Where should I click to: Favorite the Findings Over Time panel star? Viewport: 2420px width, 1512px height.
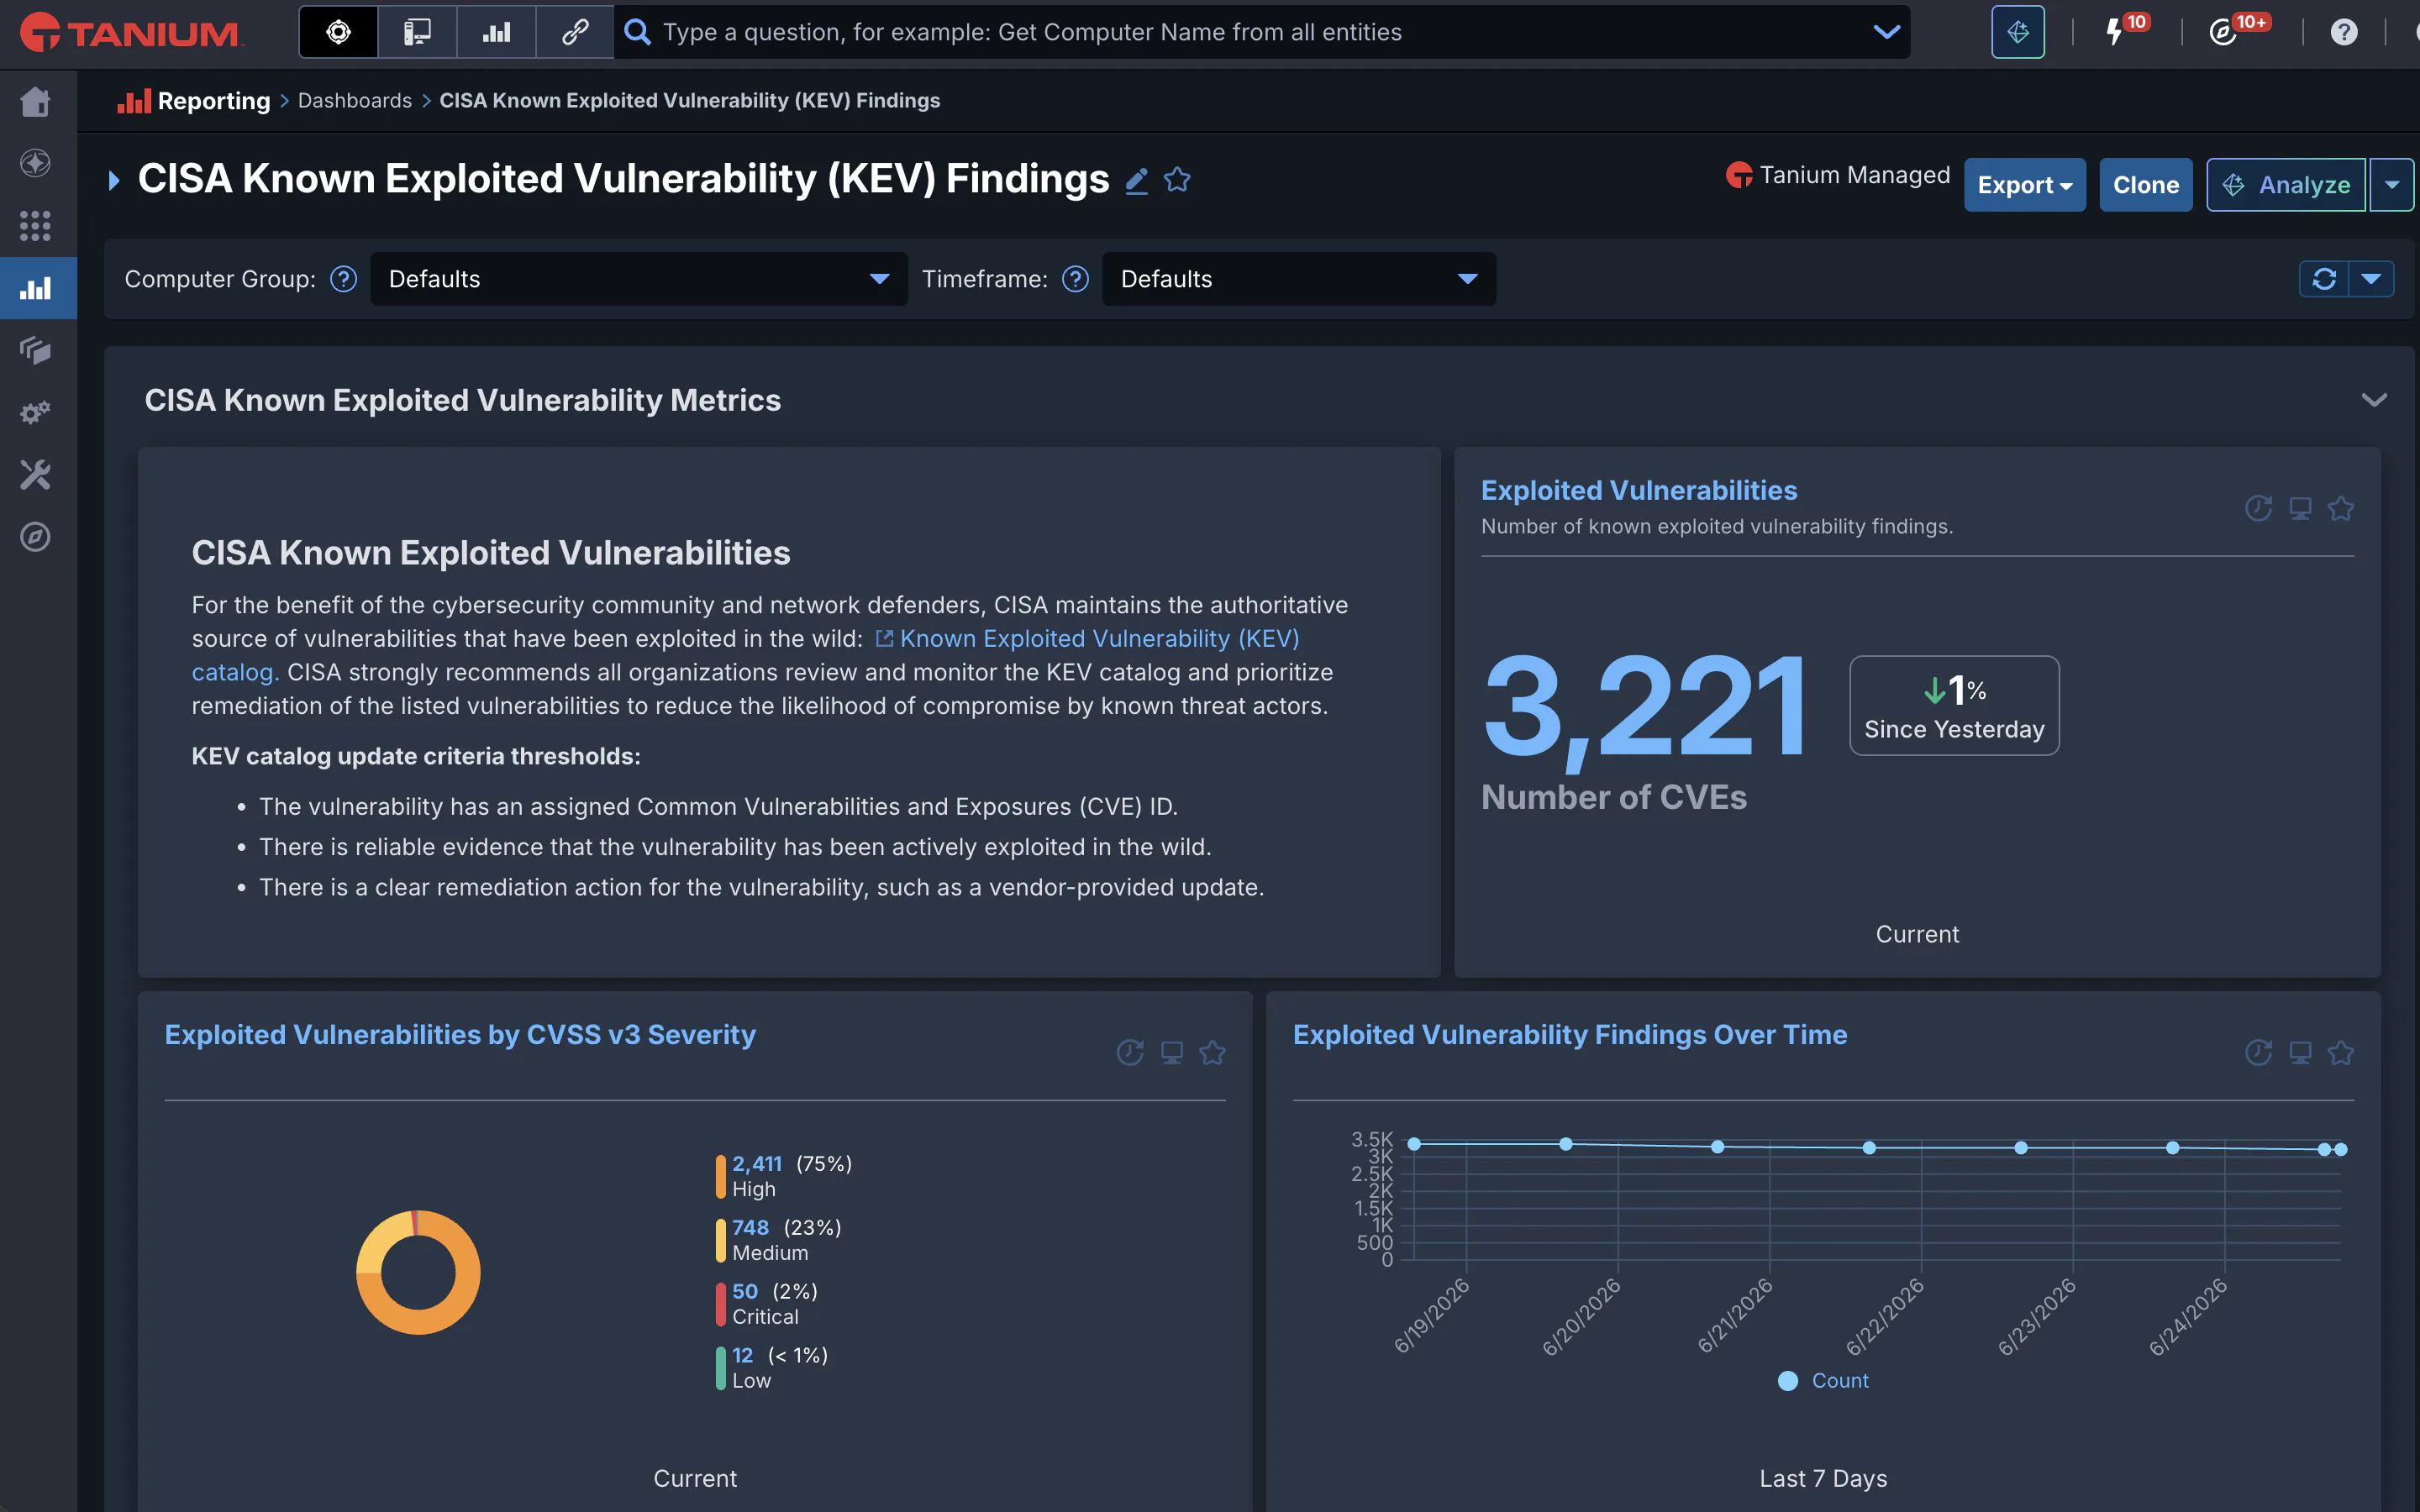click(x=2341, y=1053)
